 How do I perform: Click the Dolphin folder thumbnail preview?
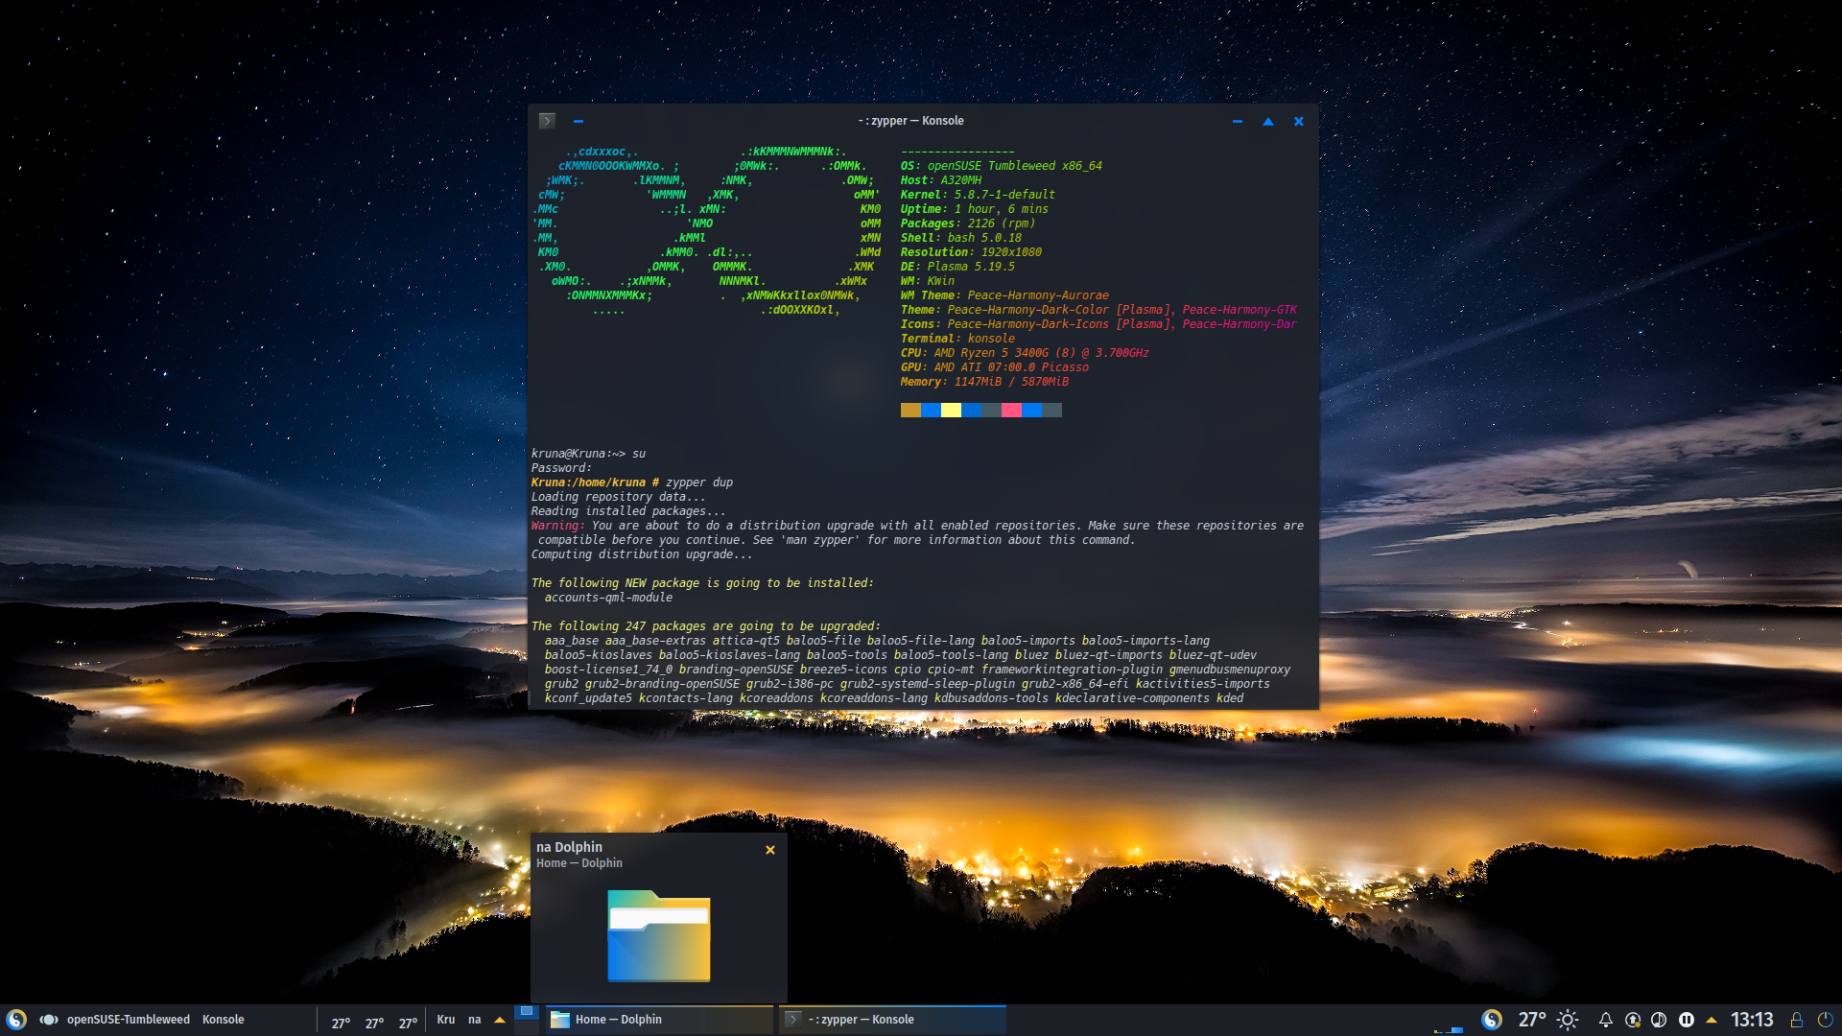tap(659, 936)
